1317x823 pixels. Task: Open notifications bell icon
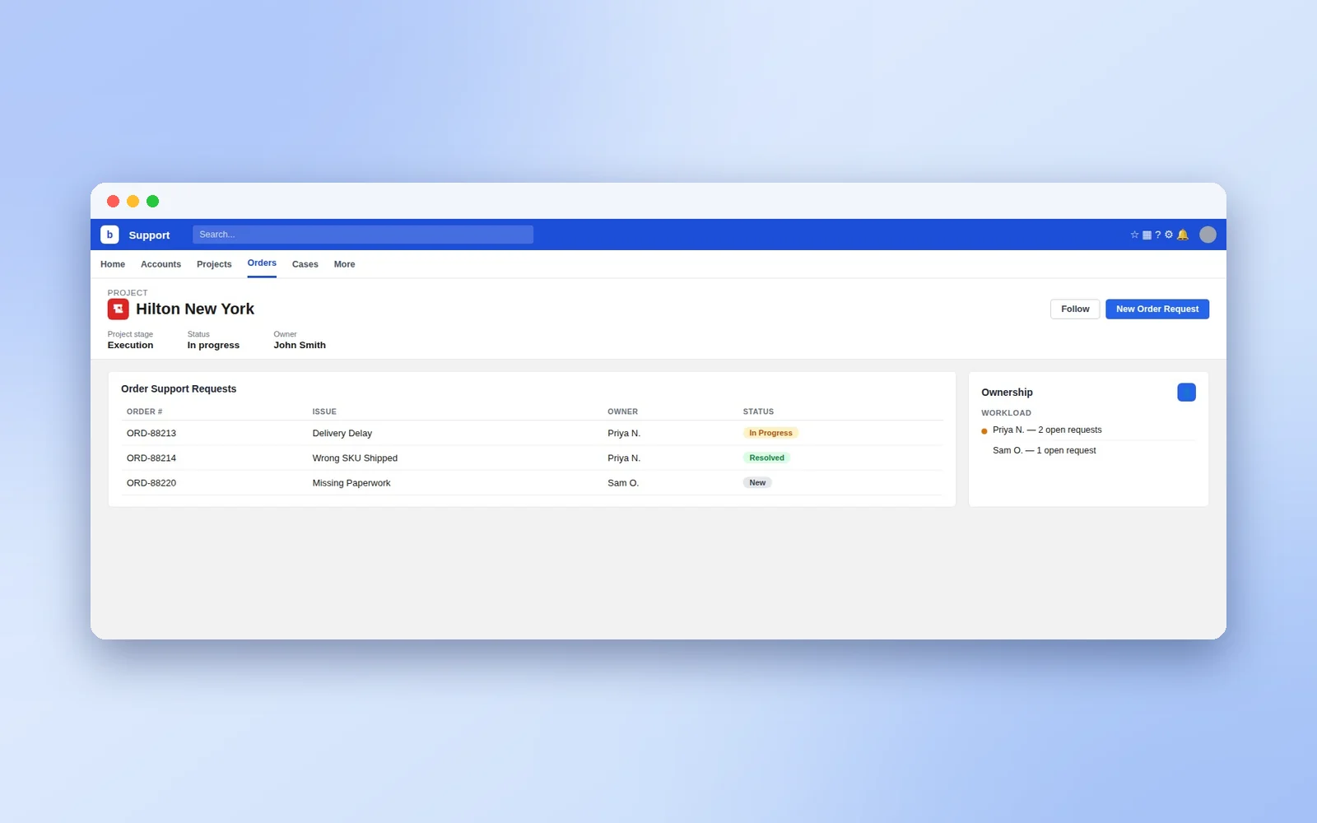[1183, 235]
